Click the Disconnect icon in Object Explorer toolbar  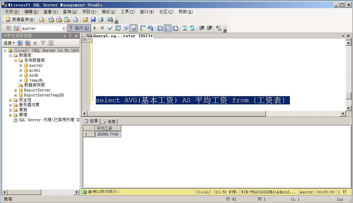coord(28,43)
